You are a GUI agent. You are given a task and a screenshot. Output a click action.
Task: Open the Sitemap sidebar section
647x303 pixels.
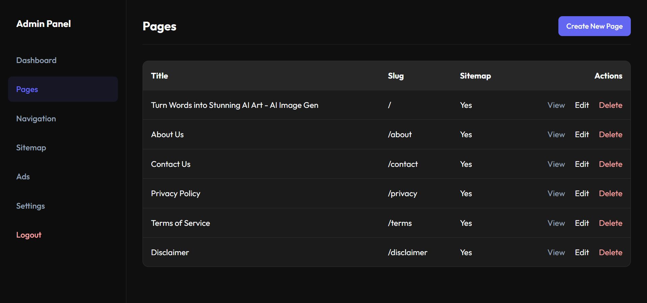pyautogui.click(x=31, y=148)
